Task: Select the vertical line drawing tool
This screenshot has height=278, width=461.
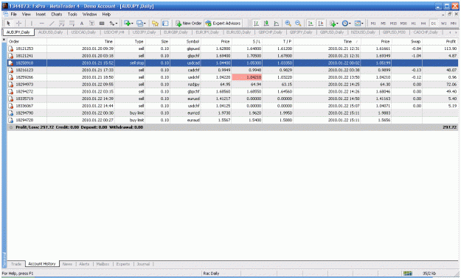Action: [x=32, y=24]
